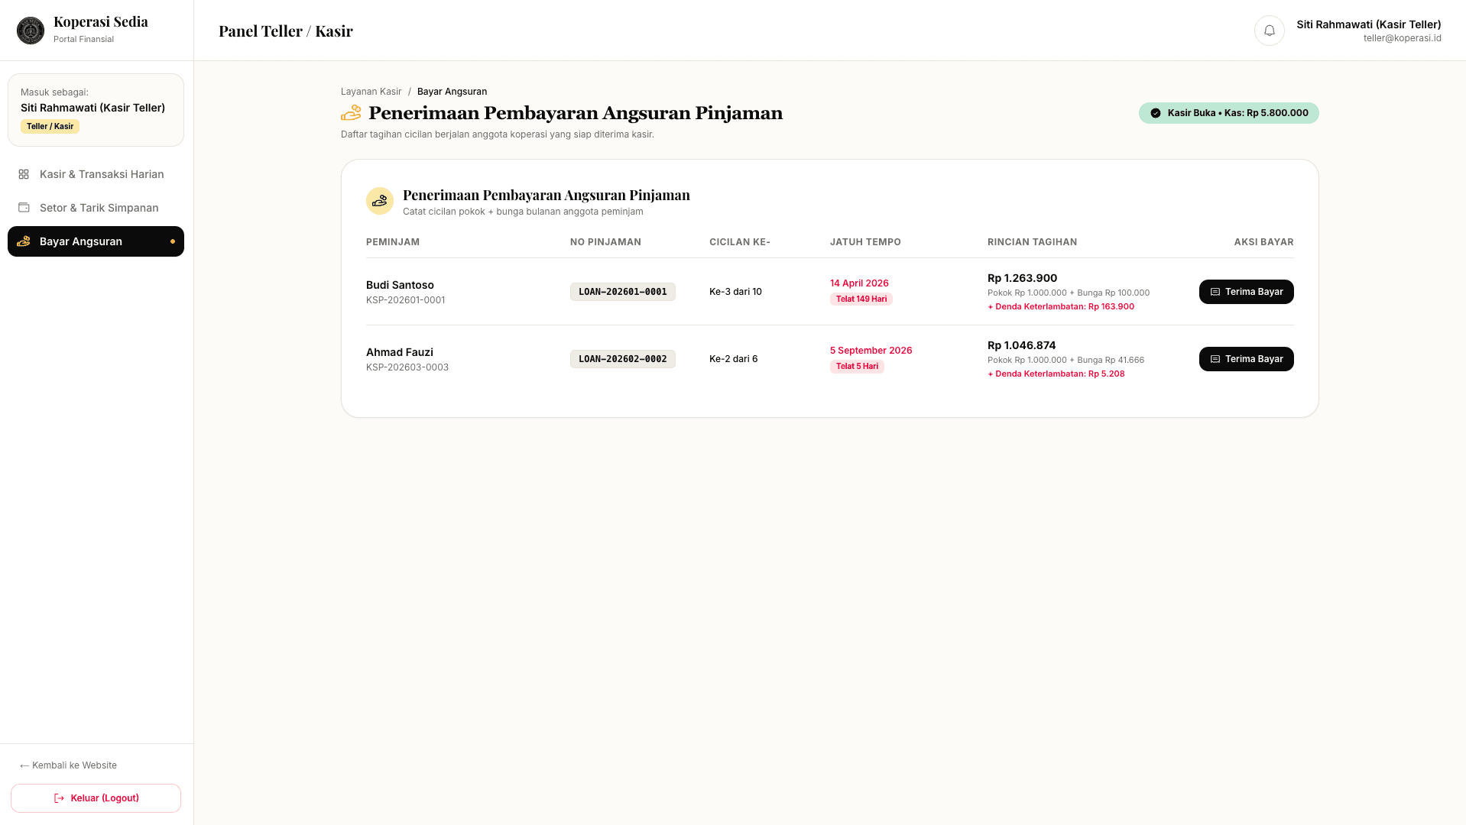
Task: Click the orange hand-coin icon beside page title
Action: coord(351,113)
